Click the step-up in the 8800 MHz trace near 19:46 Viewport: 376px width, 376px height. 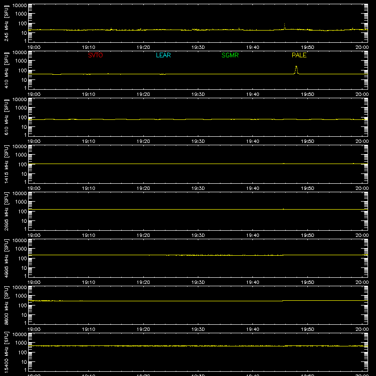283,301
